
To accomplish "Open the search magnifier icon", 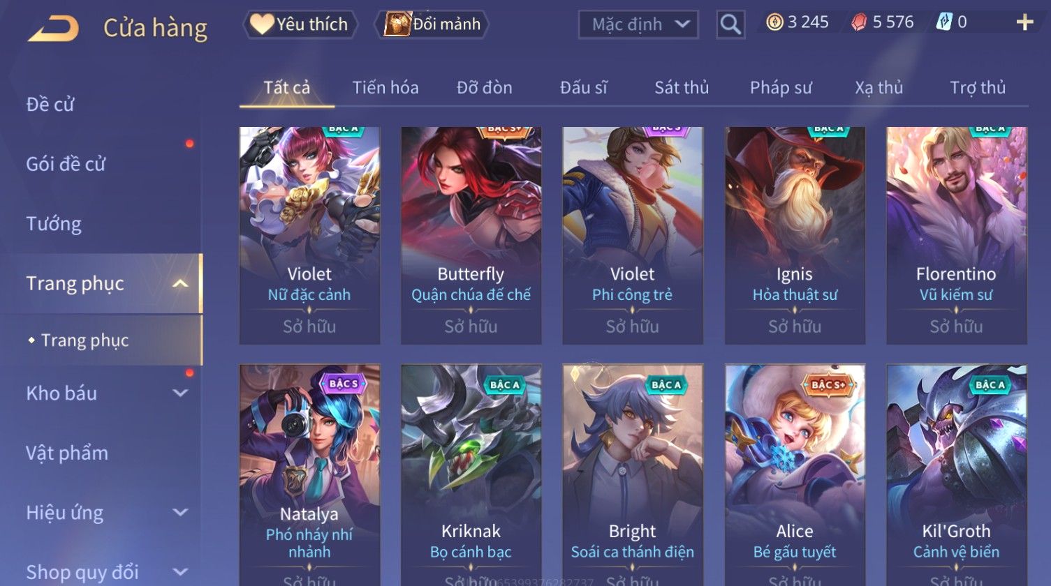I will coord(730,24).
